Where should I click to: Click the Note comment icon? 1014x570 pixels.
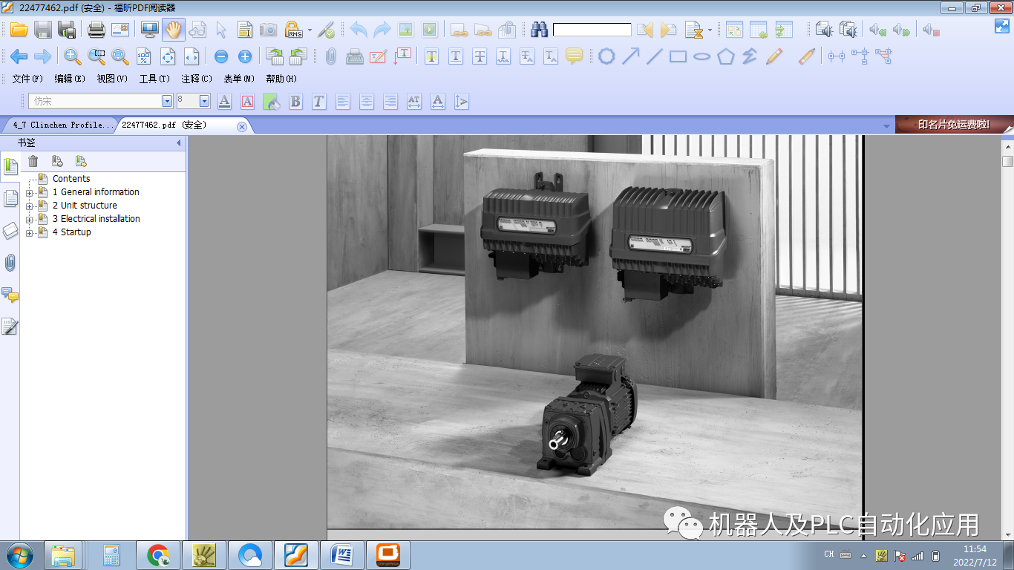point(574,56)
